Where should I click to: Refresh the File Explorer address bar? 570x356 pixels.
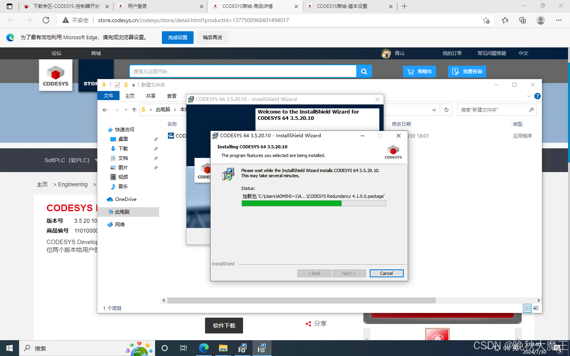point(446,110)
